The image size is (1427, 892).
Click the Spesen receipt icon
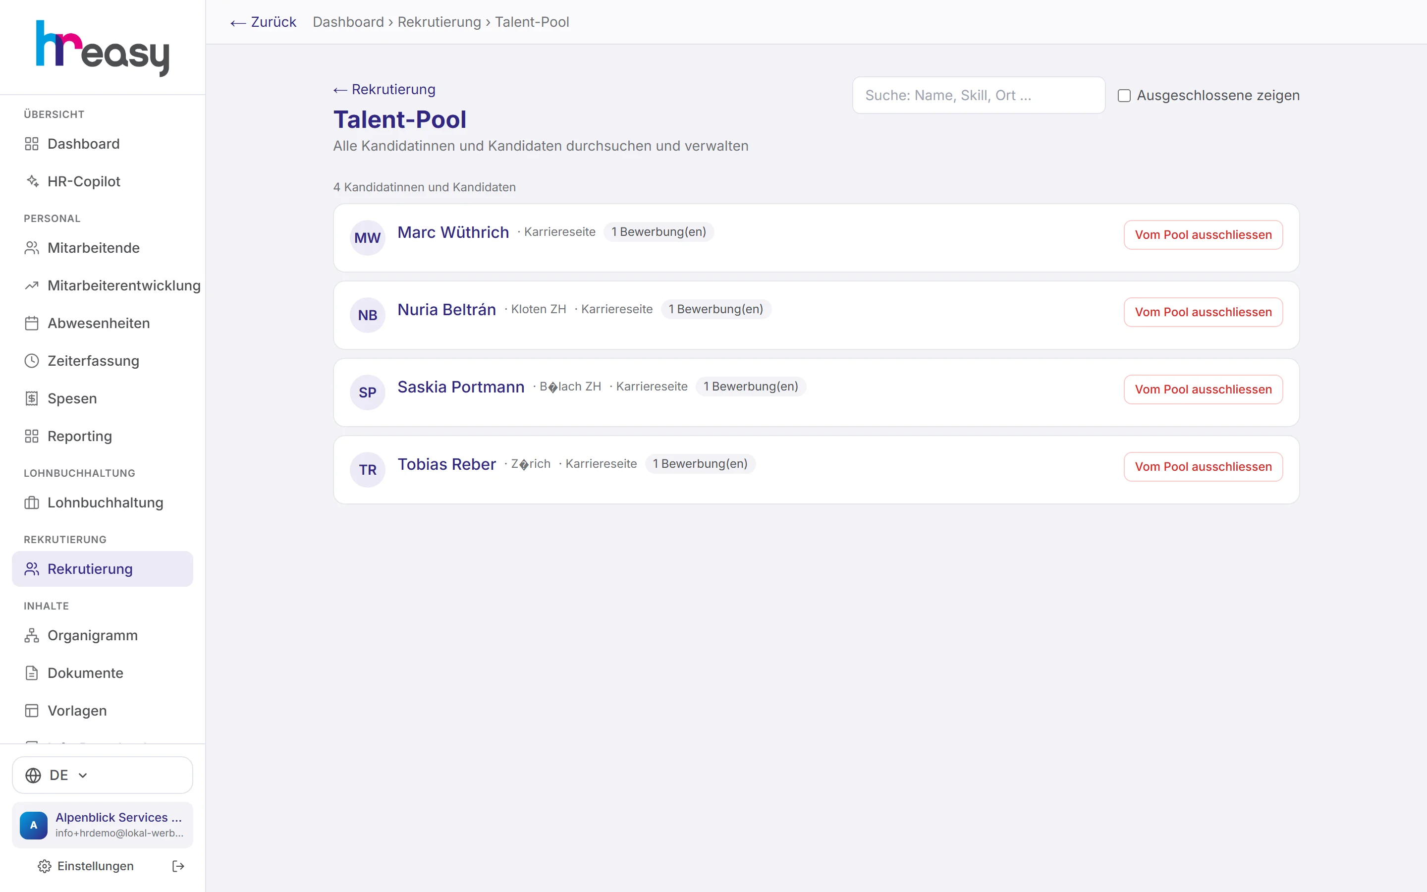pos(32,399)
